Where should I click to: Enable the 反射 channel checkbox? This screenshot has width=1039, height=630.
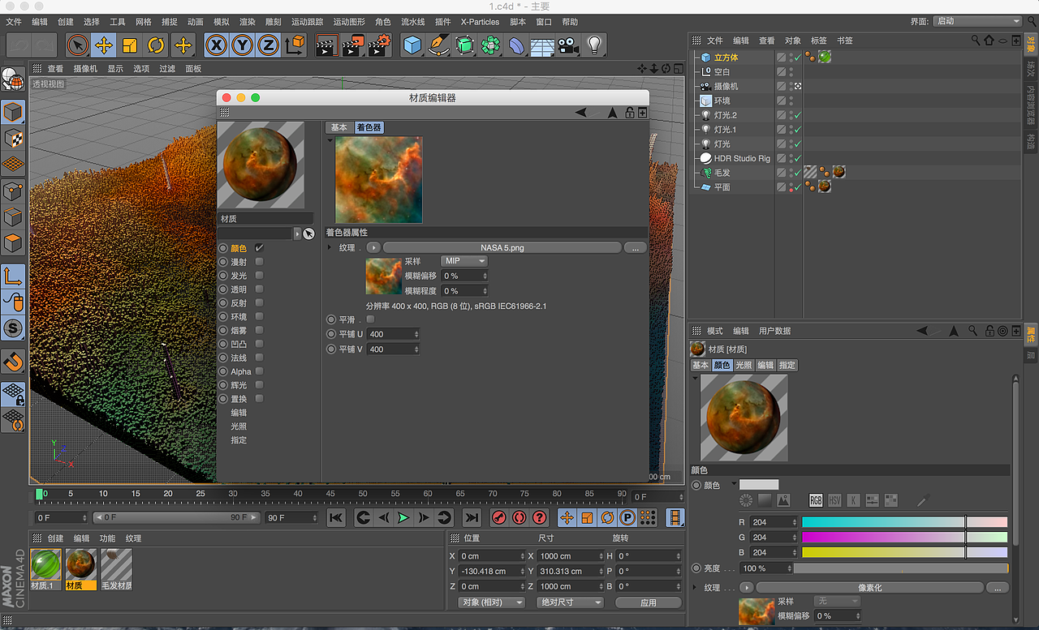260,303
